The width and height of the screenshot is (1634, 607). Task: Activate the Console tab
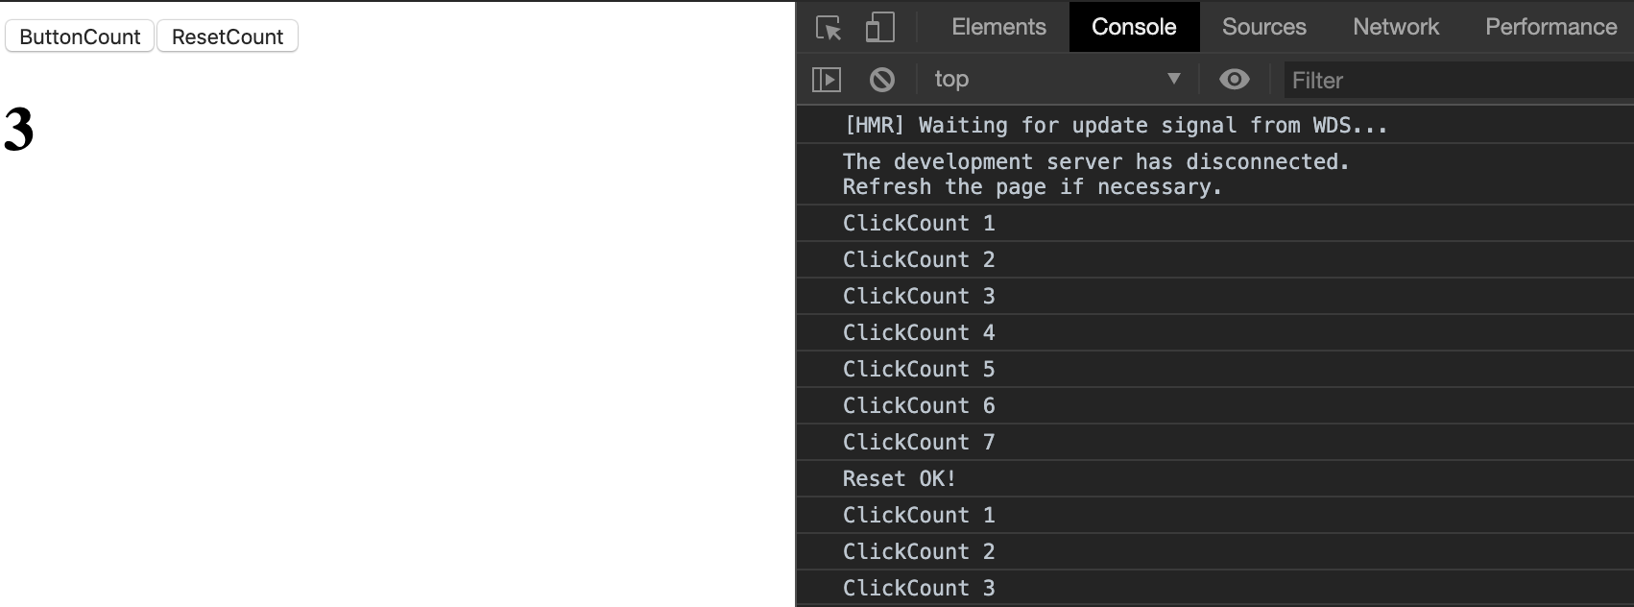[x=1134, y=27]
